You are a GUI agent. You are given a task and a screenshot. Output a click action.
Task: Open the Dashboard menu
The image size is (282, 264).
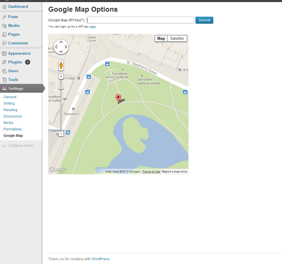(18, 7)
